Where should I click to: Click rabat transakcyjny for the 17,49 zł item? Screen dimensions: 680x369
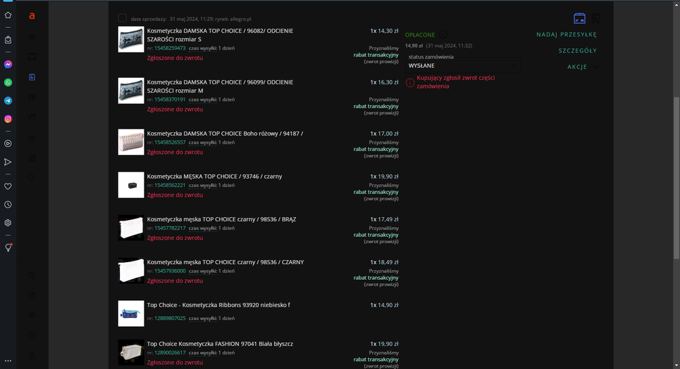pyautogui.click(x=375, y=235)
